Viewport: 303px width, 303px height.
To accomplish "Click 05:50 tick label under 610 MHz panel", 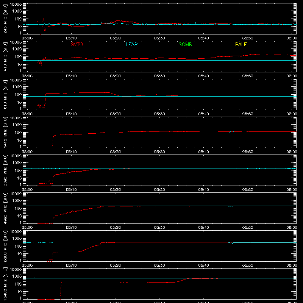I will click(x=248, y=114).
